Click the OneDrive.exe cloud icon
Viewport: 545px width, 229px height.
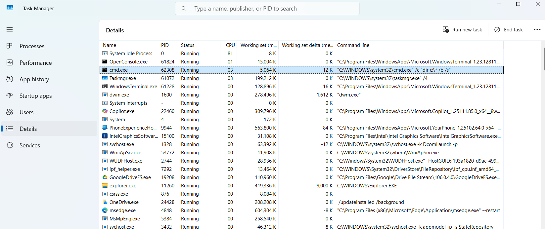pyautogui.click(x=105, y=202)
